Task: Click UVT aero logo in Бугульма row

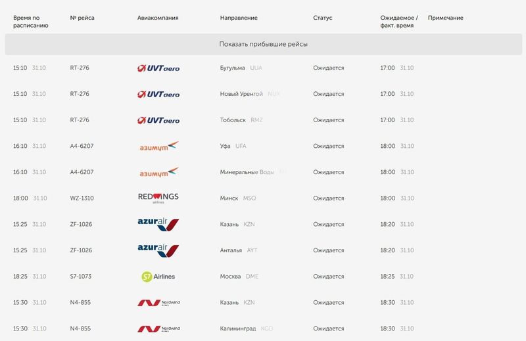Action: coord(158,68)
